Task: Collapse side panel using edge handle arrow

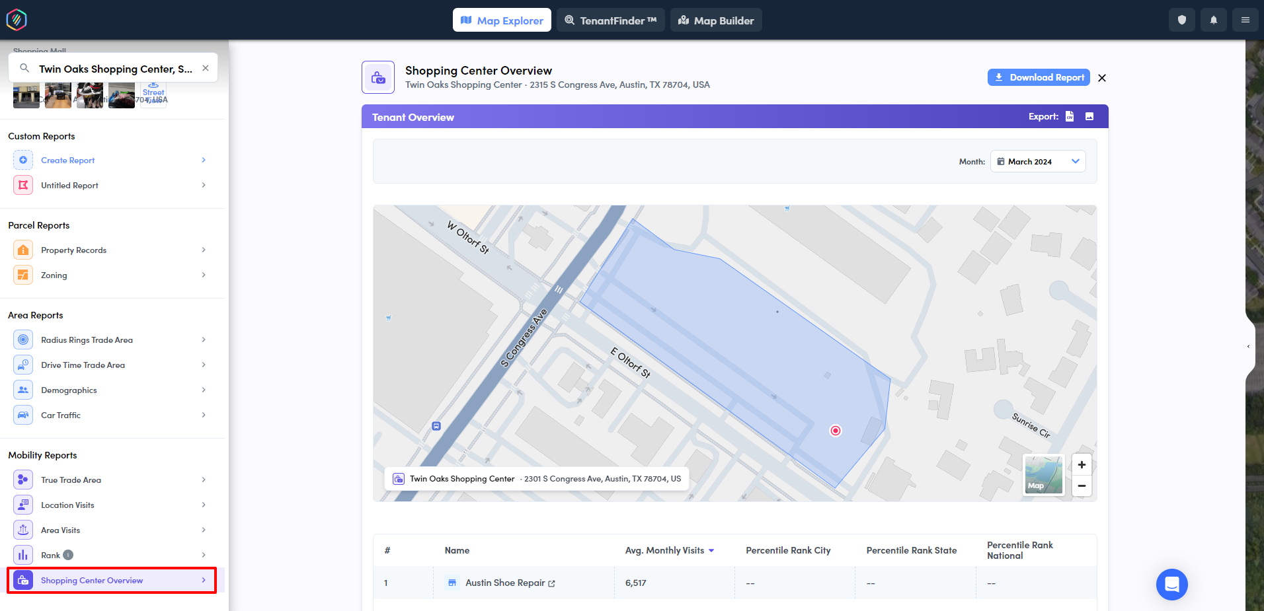Action: [x=1249, y=346]
